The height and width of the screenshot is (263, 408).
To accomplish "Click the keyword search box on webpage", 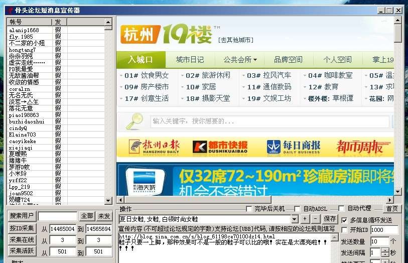I will pos(269,121).
